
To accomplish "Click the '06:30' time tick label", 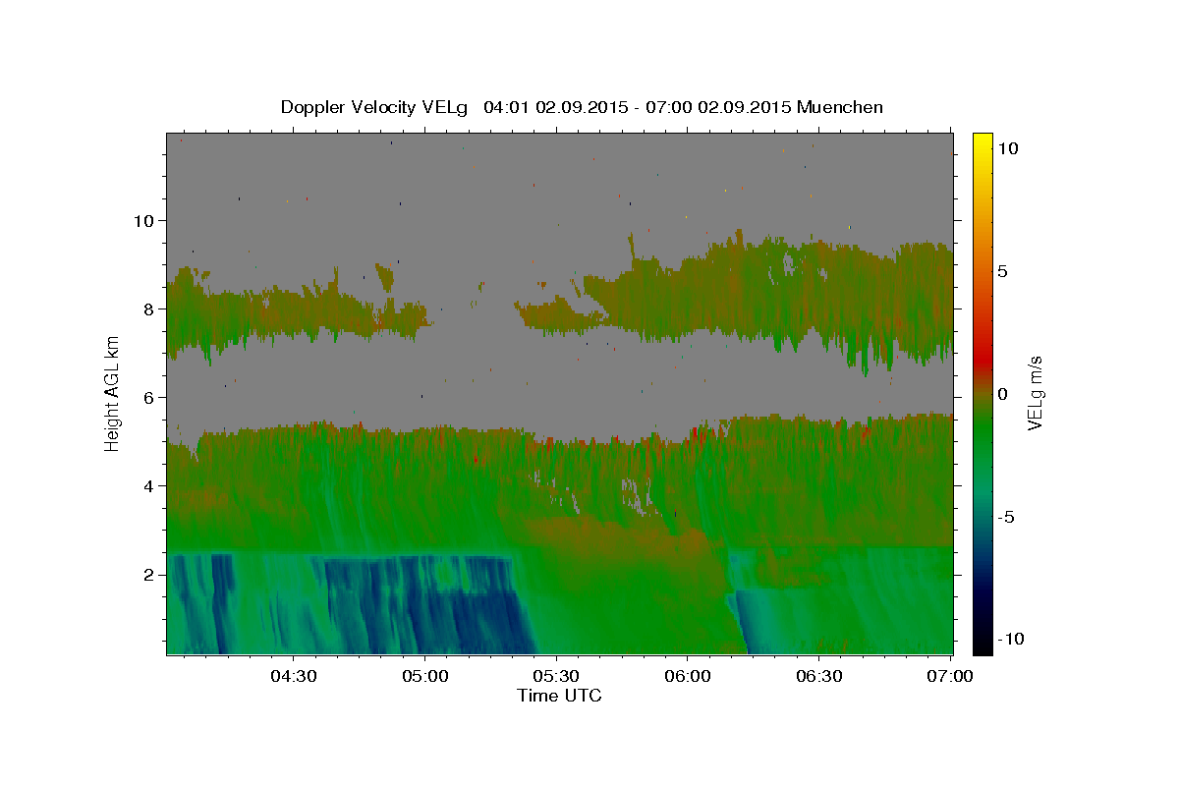I will click(819, 676).
